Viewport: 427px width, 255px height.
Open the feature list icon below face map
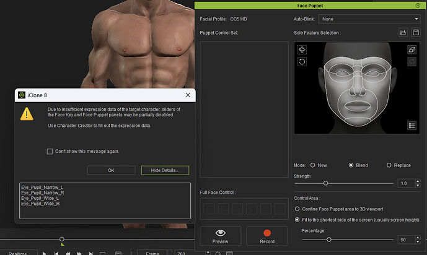point(412,126)
